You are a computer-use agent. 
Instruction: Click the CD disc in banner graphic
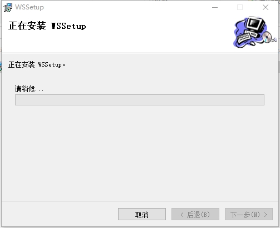point(267,37)
